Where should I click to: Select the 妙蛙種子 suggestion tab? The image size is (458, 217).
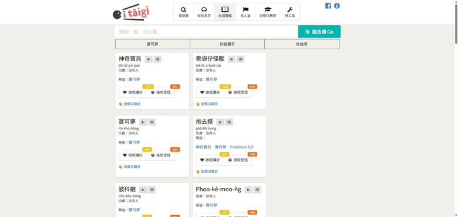[227, 45]
